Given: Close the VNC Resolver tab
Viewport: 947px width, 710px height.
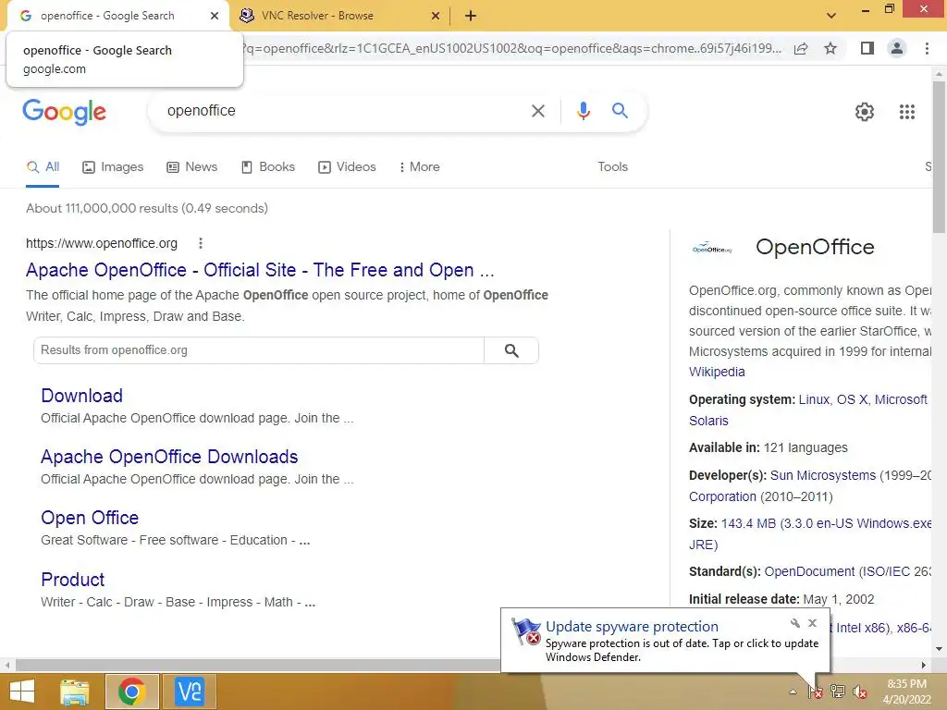Looking at the screenshot, I should pyautogui.click(x=436, y=16).
